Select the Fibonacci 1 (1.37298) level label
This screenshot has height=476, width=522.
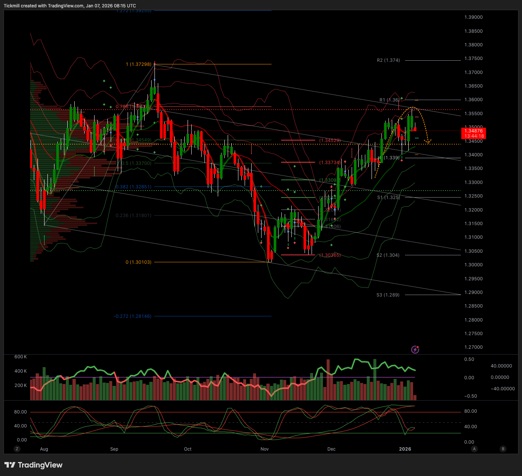(x=138, y=64)
